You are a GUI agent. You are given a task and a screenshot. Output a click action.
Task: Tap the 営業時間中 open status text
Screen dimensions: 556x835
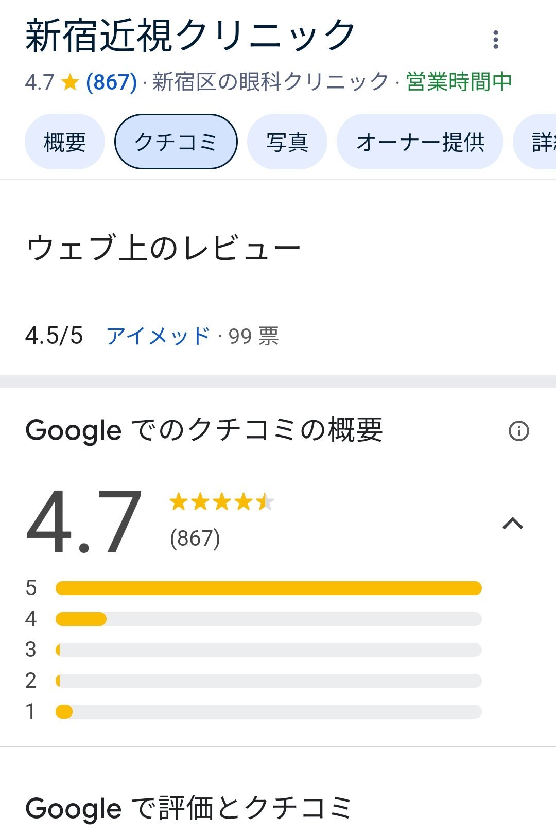(x=459, y=82)
